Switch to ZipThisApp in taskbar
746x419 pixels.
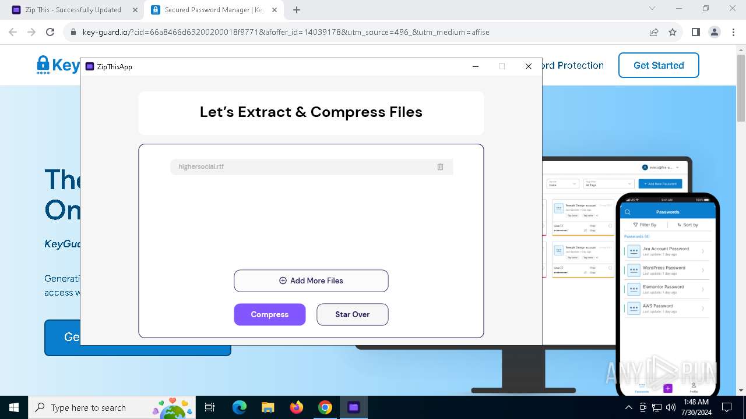[353, 407]
